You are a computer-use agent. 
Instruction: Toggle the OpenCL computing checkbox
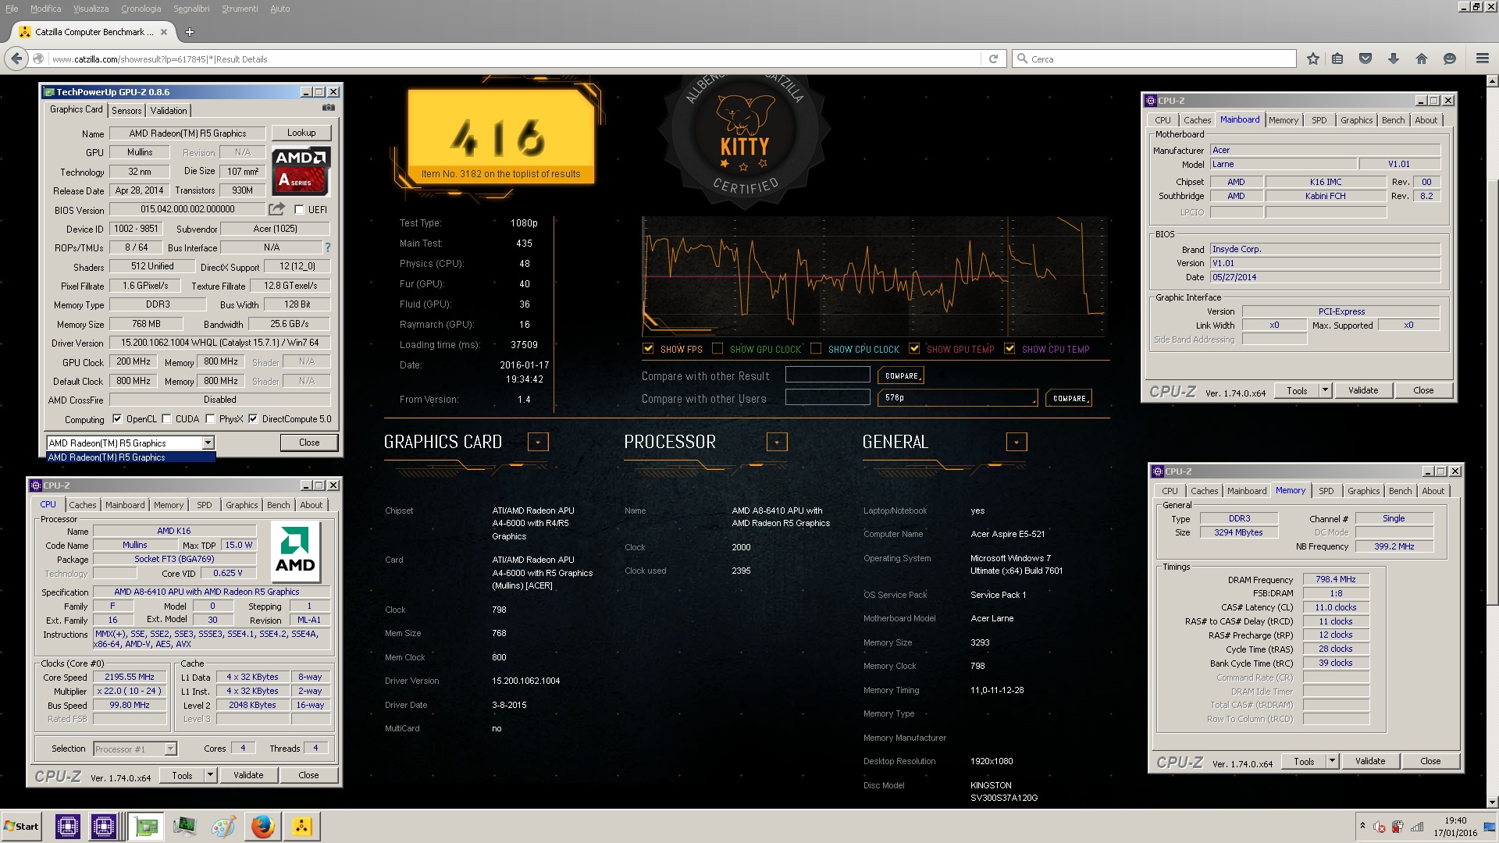pyautogui.click(x=117, y=419)
